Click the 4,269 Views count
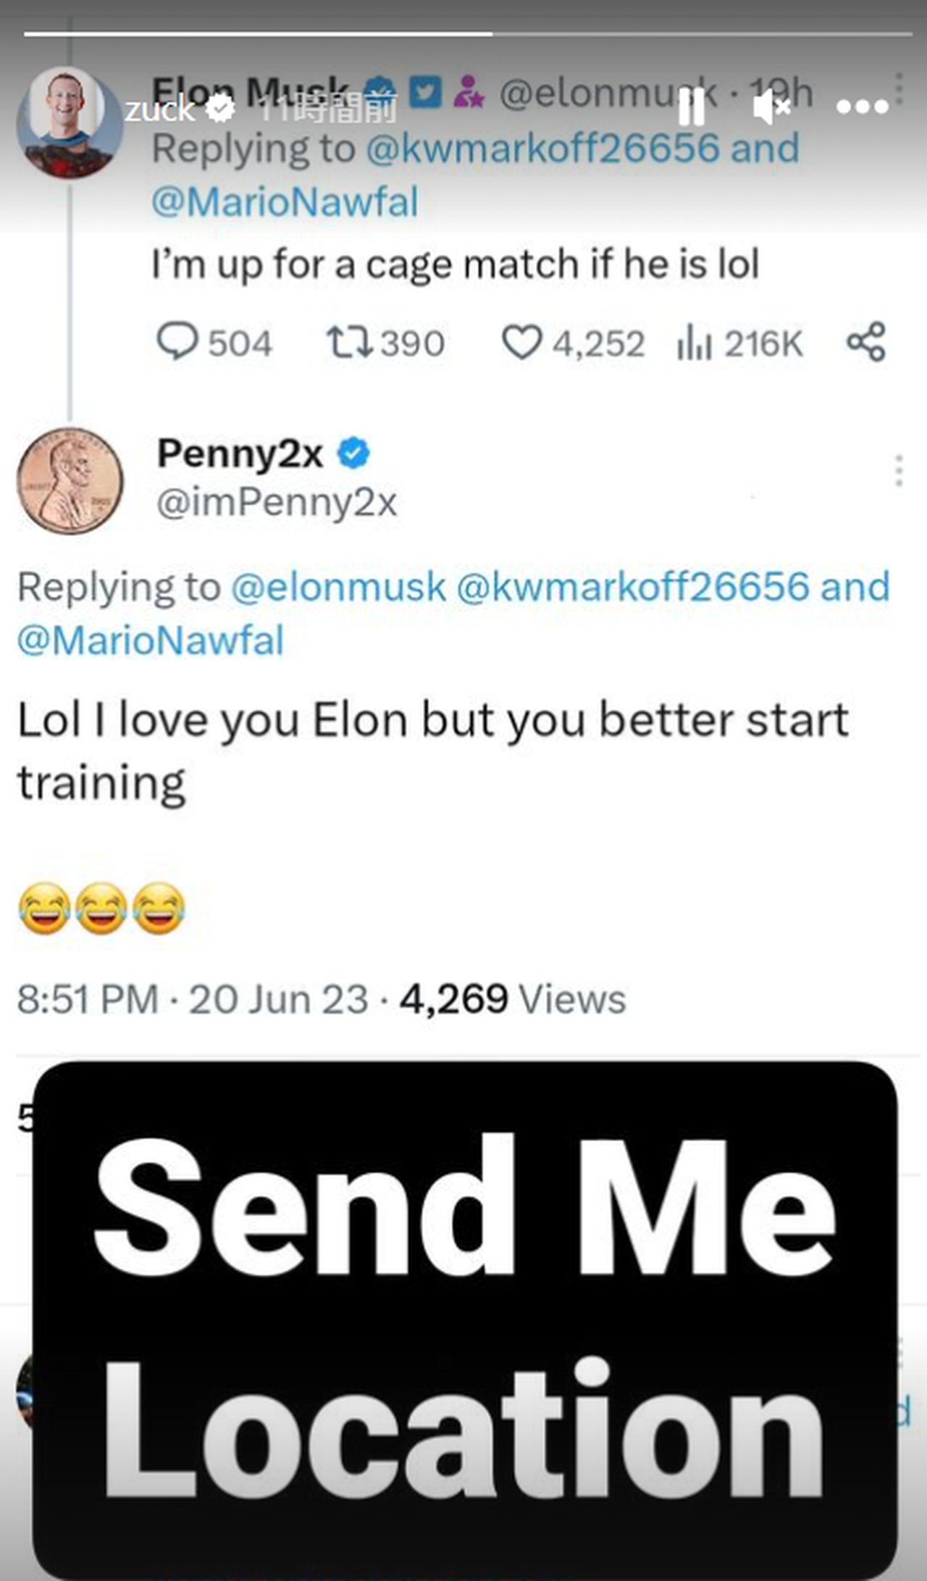The height and width of the screenshot is (1581, 927). click(512, 999)
